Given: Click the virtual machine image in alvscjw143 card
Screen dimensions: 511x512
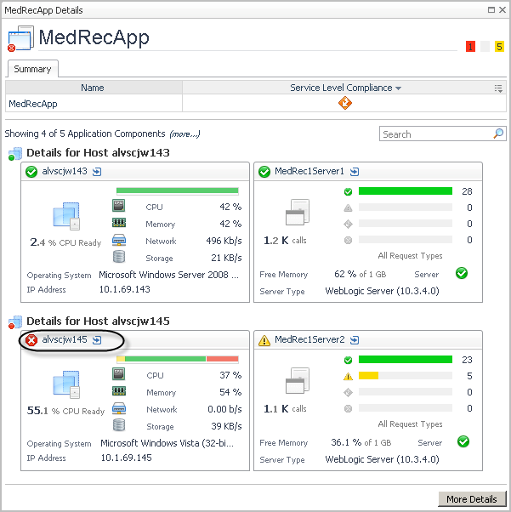Looking at the screenshot, I should [66, 216].
